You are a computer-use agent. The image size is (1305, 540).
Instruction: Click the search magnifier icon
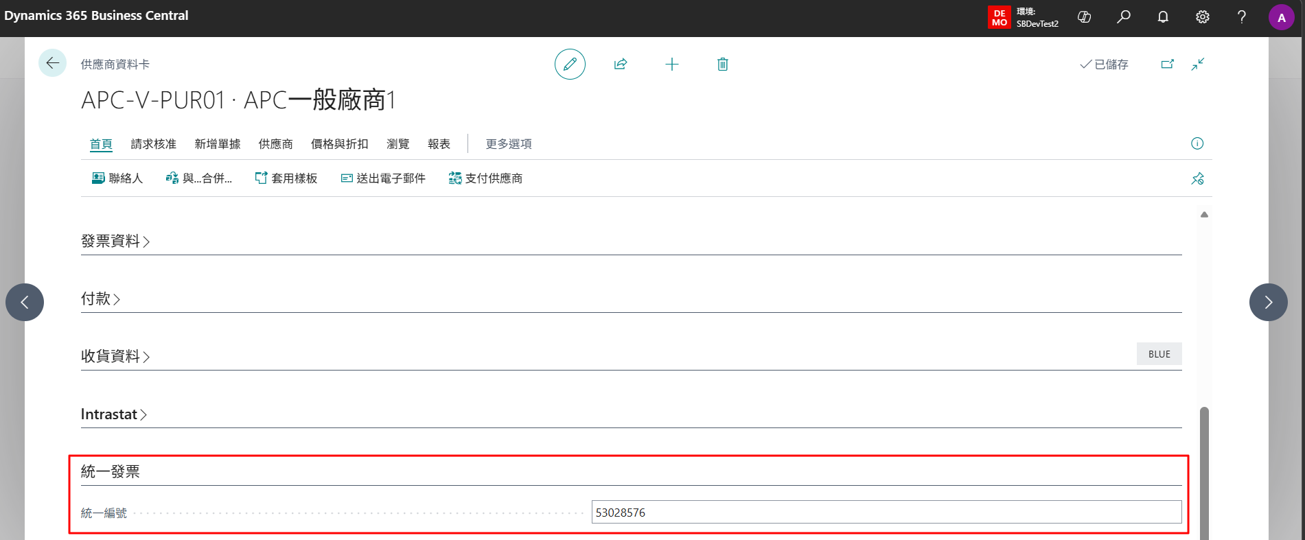click(x=1124, y=17)
